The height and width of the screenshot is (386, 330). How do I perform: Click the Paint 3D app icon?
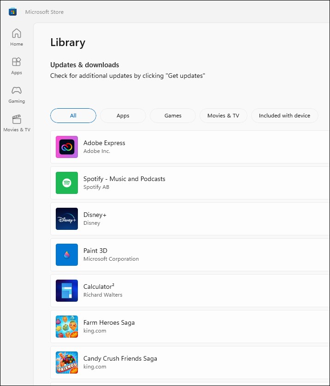click(x=67, y=255)
